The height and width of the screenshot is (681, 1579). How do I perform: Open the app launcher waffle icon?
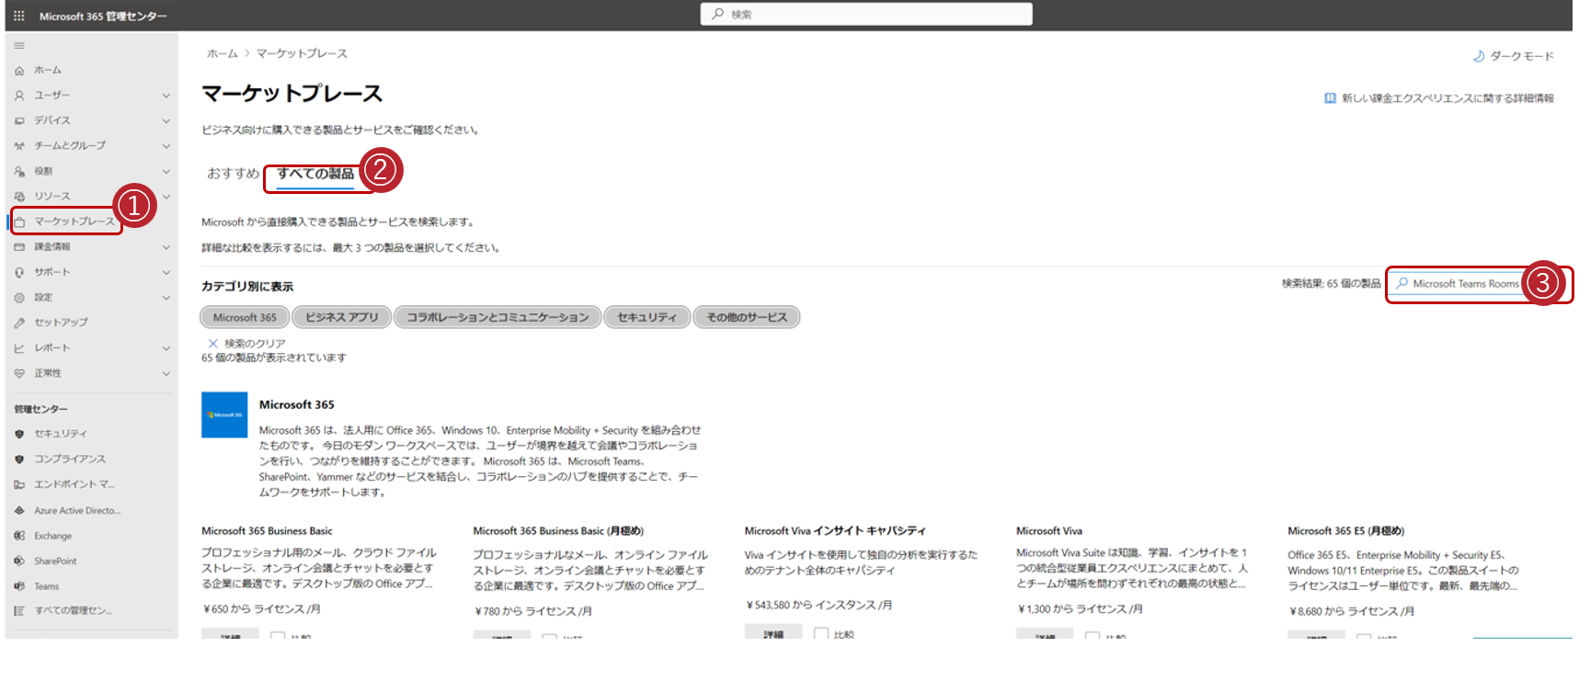click(19, 16)
